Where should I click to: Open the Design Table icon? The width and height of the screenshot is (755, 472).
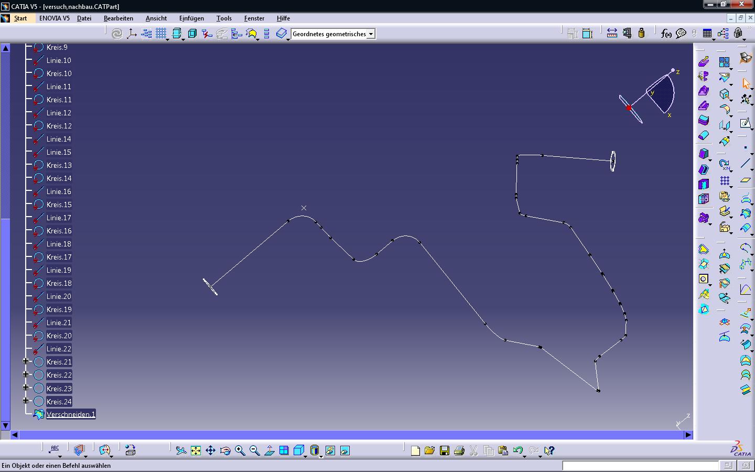point(707,34)
